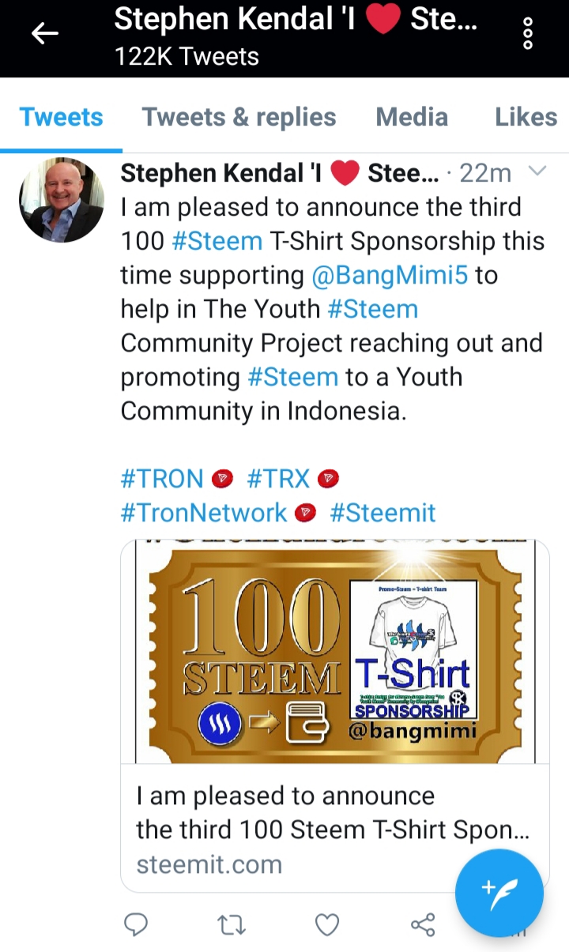Screen dimensions: 569x952
Task: Expand the tweet options chevron
Action: 536,171
